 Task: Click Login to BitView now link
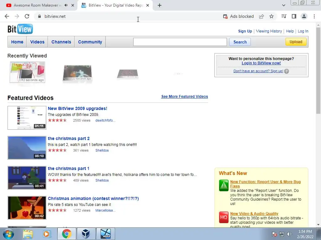261,63
